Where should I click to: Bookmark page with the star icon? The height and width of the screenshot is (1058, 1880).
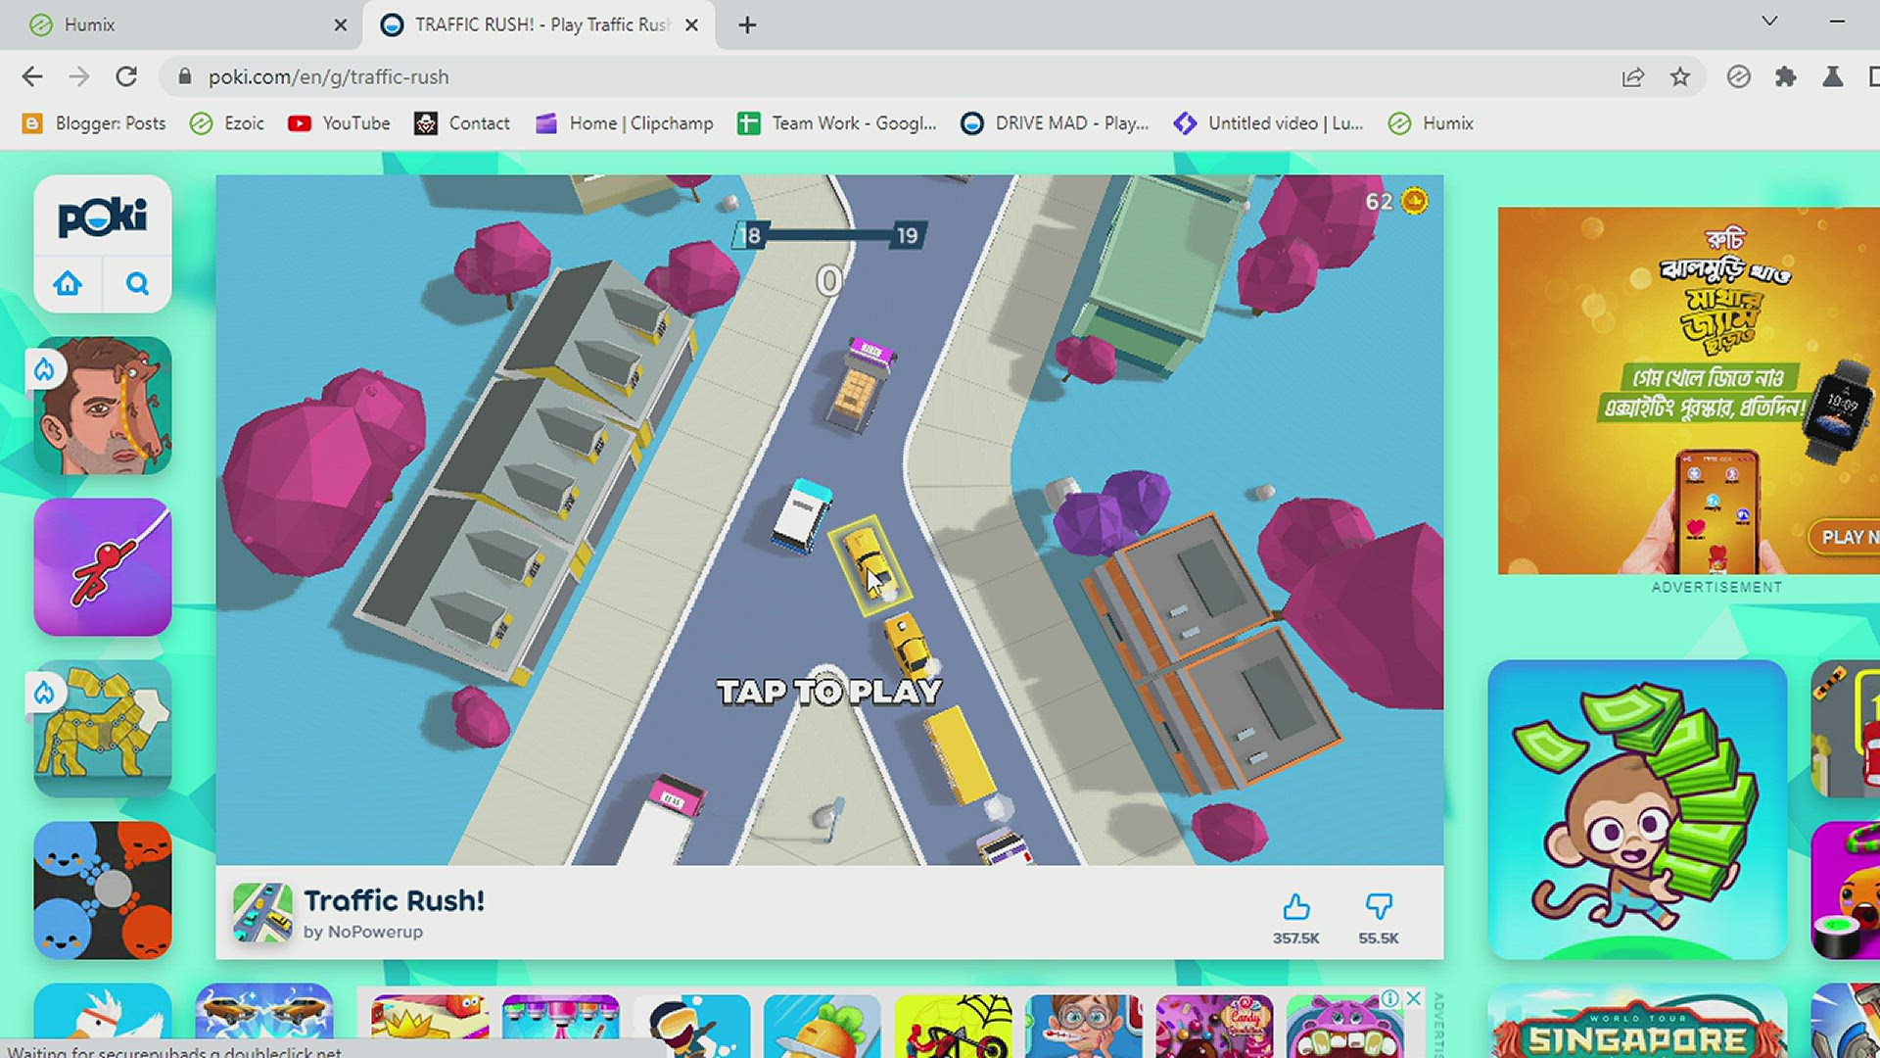point(1680,77)
